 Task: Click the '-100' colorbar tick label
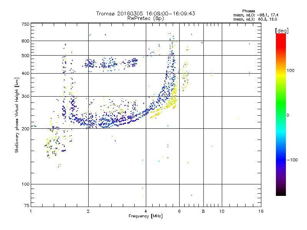coord(292,160)
